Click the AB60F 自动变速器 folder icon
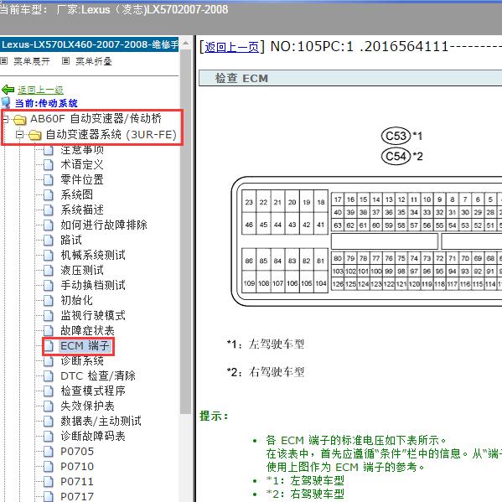The image size is (502, 502). point(20,119)
